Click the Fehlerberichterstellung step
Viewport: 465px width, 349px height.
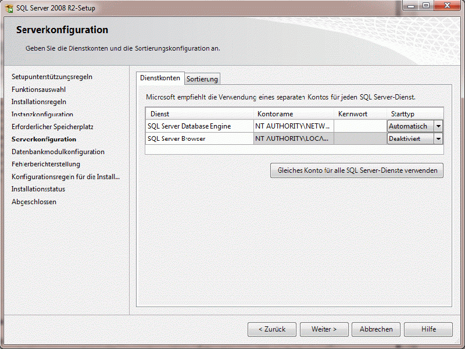click(x=46, y=164)
